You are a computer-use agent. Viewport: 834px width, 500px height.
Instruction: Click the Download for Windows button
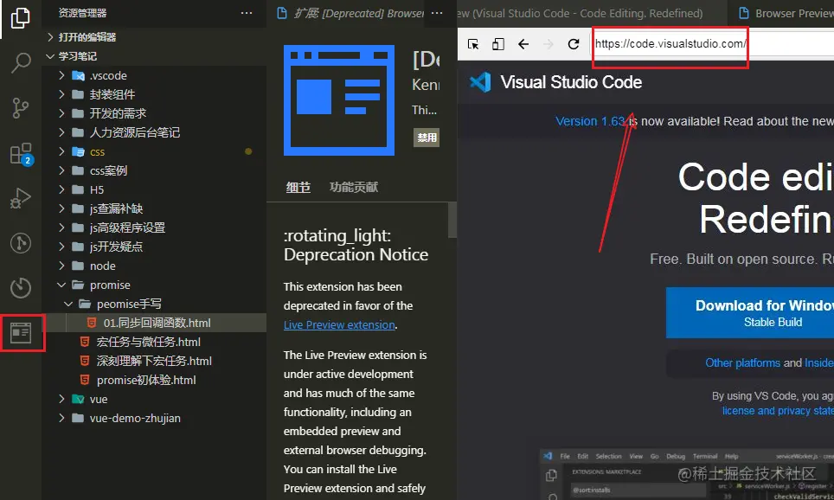[749, 312]
